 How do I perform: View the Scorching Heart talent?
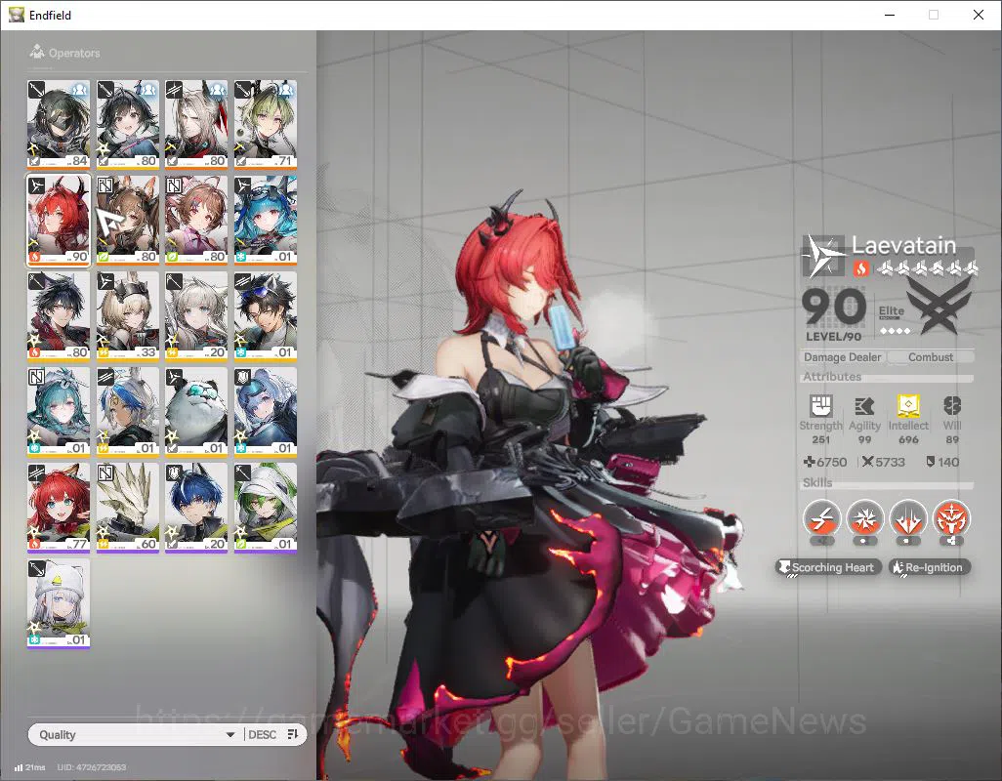pos(828,567)
